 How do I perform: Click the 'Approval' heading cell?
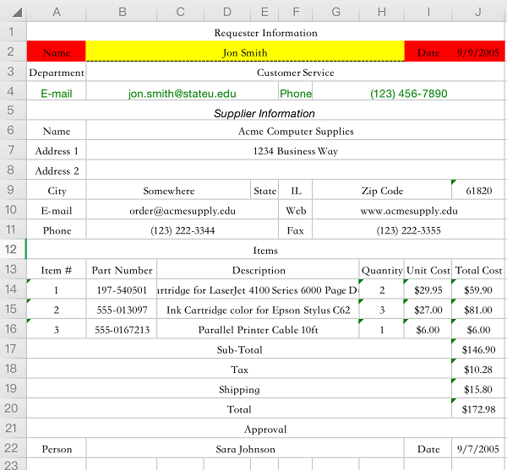point(265,429)
